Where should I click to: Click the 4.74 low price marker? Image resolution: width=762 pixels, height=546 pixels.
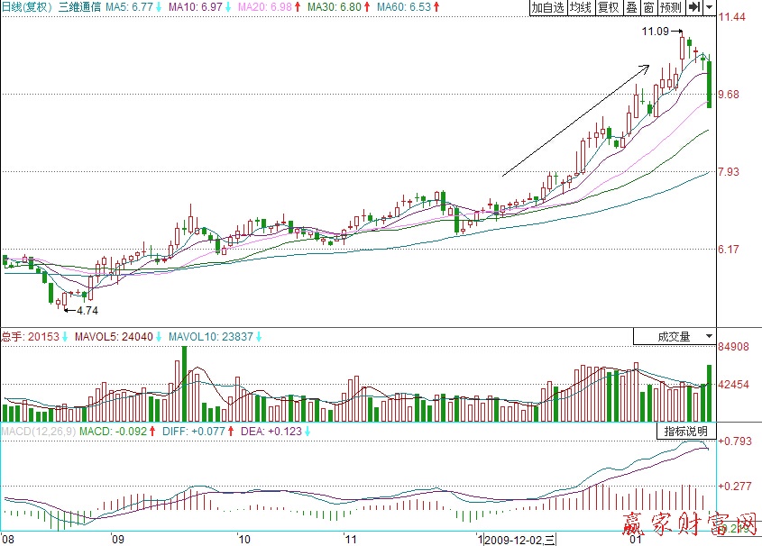(x=86, y=310)
